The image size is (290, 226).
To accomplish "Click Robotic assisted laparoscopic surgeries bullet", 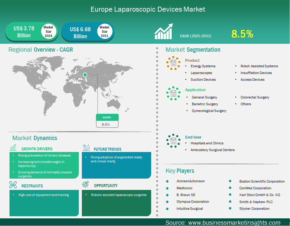I will 119,195.
